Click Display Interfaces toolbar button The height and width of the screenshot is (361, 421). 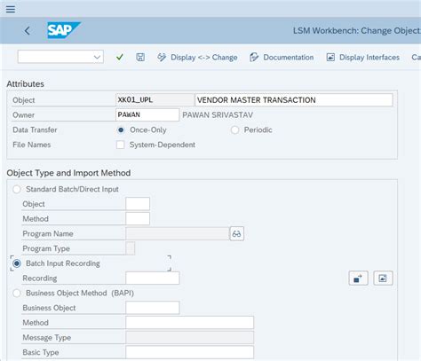363,58
